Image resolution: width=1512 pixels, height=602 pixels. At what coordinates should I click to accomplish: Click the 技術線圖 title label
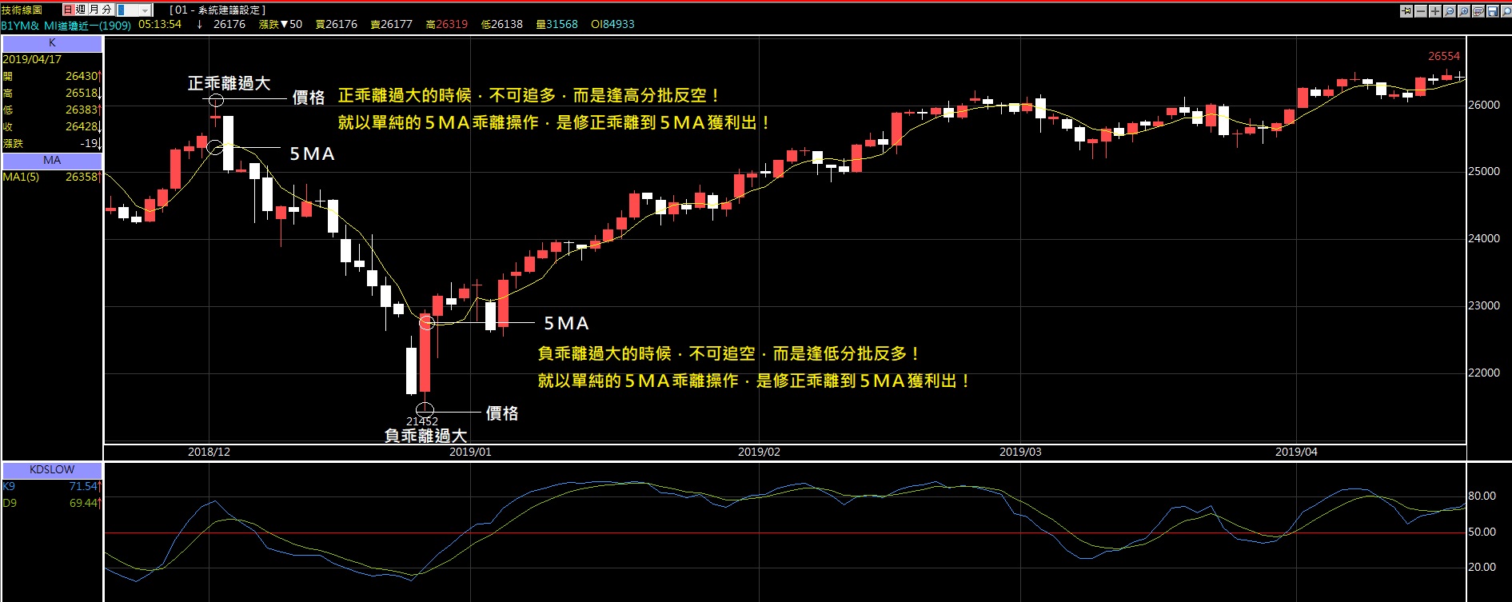point(22,10)
